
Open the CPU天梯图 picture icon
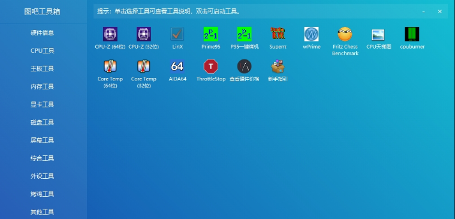pyautogui.click(x=378, y=35)
